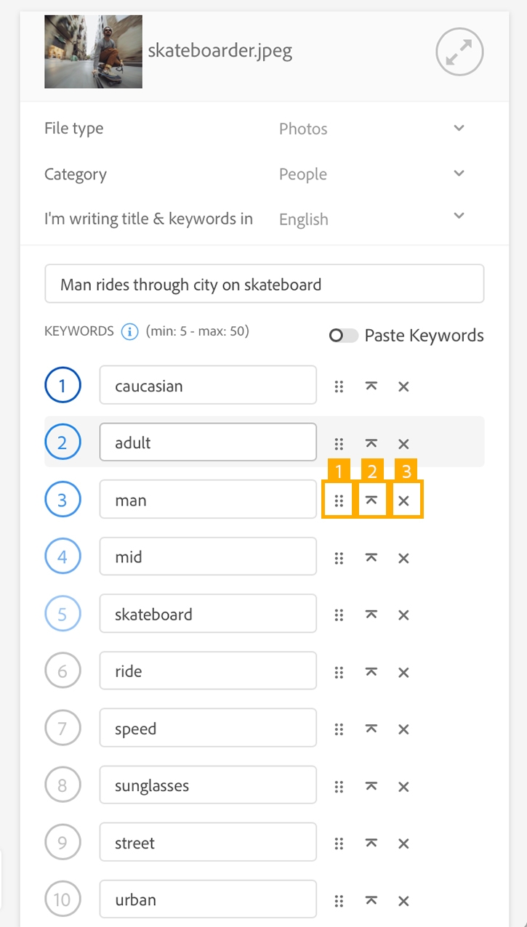Open the Category dropdown showing People
This screenshot has width=527, height=927.
pos(372,174)
